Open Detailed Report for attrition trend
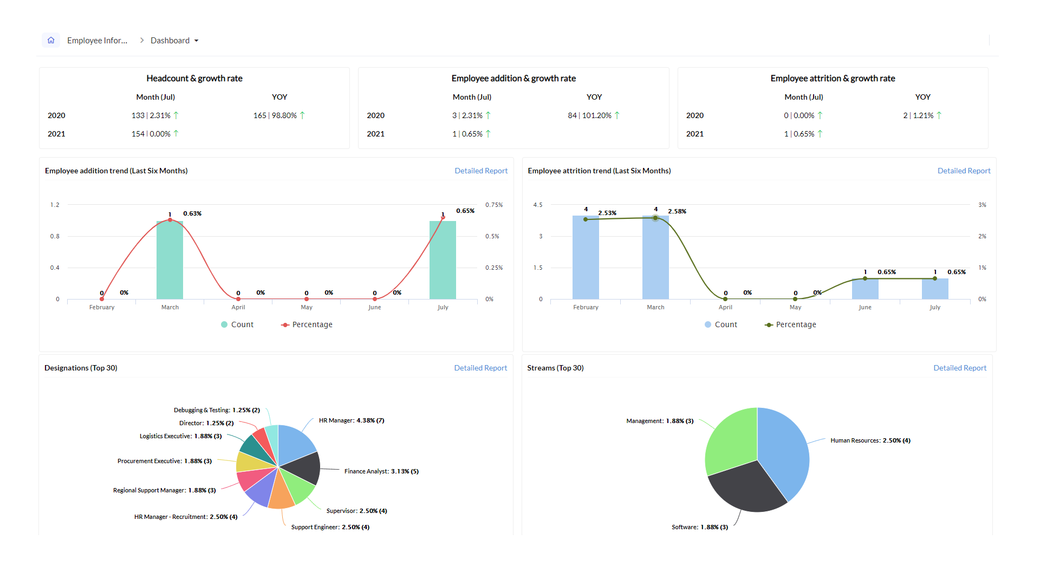The height and width of the screenshot is (585, 1040). coord(963,171)
